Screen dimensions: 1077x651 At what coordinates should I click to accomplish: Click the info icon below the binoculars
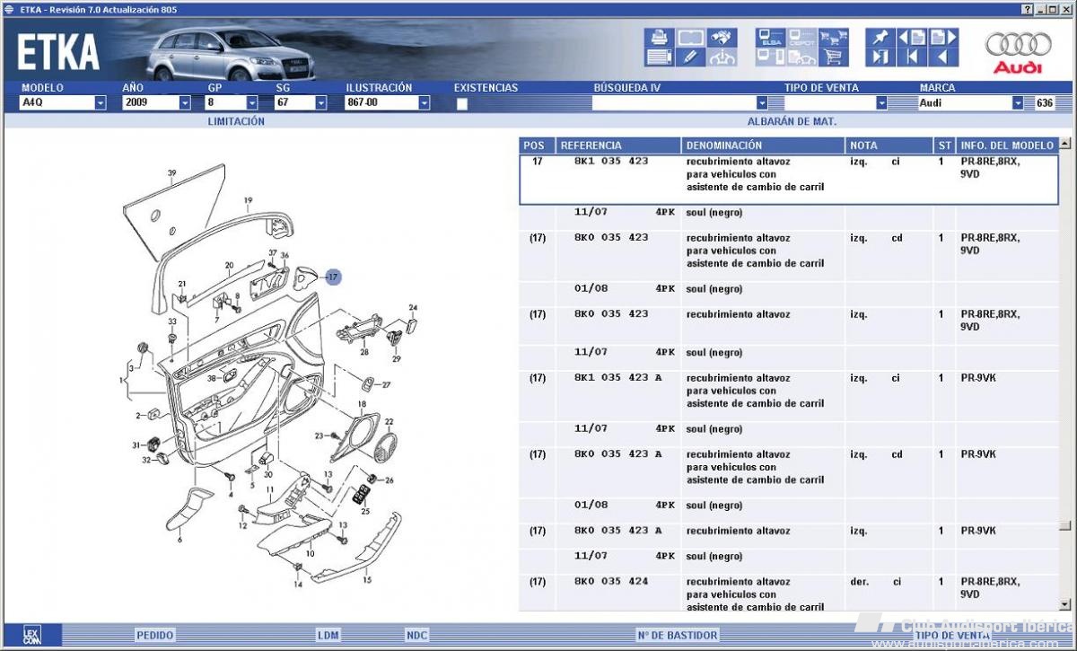pyautogui.click(x=722, y=57)
